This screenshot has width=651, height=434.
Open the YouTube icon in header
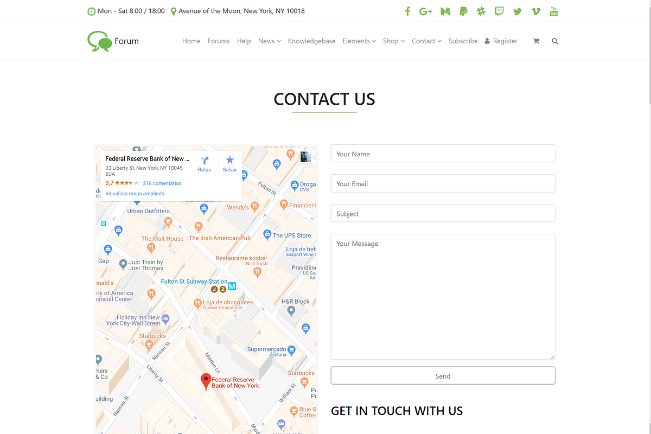[x=554, y=11]
